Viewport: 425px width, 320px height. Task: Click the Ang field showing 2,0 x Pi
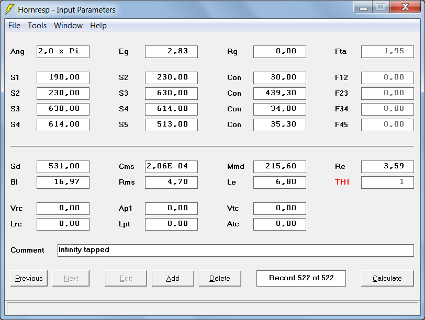pyautogui.click(x=63, y=52)
